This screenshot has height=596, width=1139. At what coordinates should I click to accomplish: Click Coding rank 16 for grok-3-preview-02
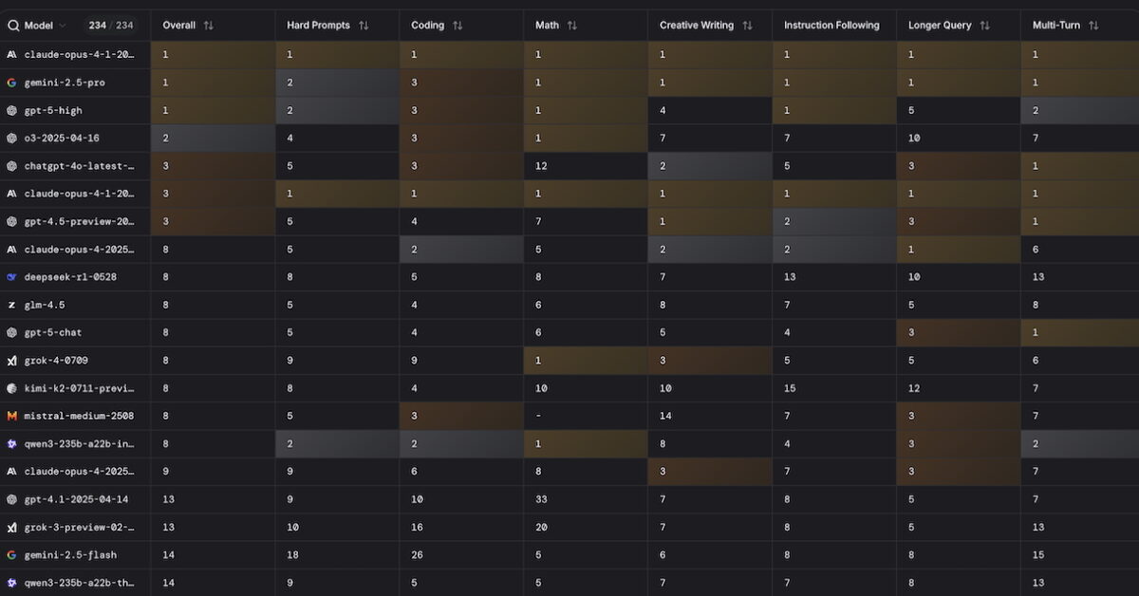417,527
